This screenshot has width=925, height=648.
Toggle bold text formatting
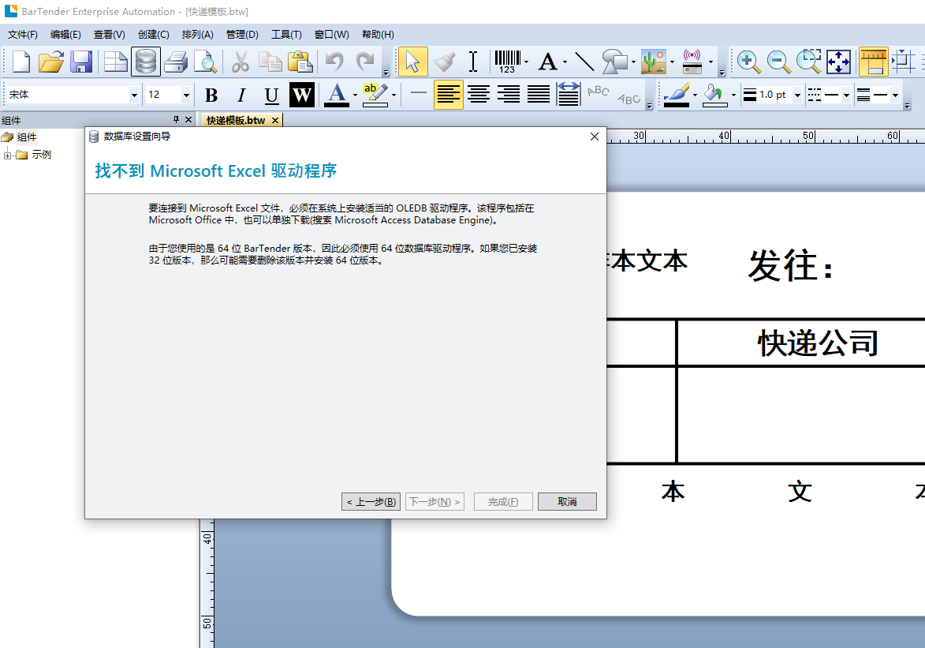coord(211,95)
